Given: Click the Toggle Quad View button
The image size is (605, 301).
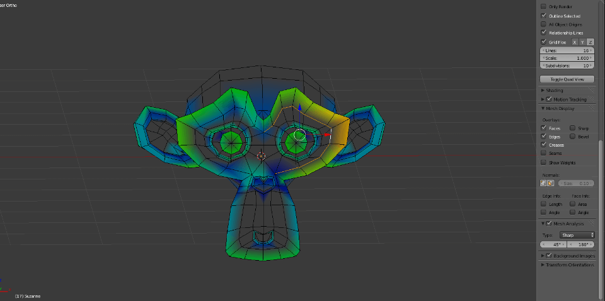Looking at the screenshot, I should click(x=567, y=79).
